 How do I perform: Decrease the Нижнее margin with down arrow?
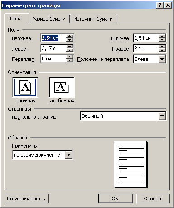pos(162,40)
